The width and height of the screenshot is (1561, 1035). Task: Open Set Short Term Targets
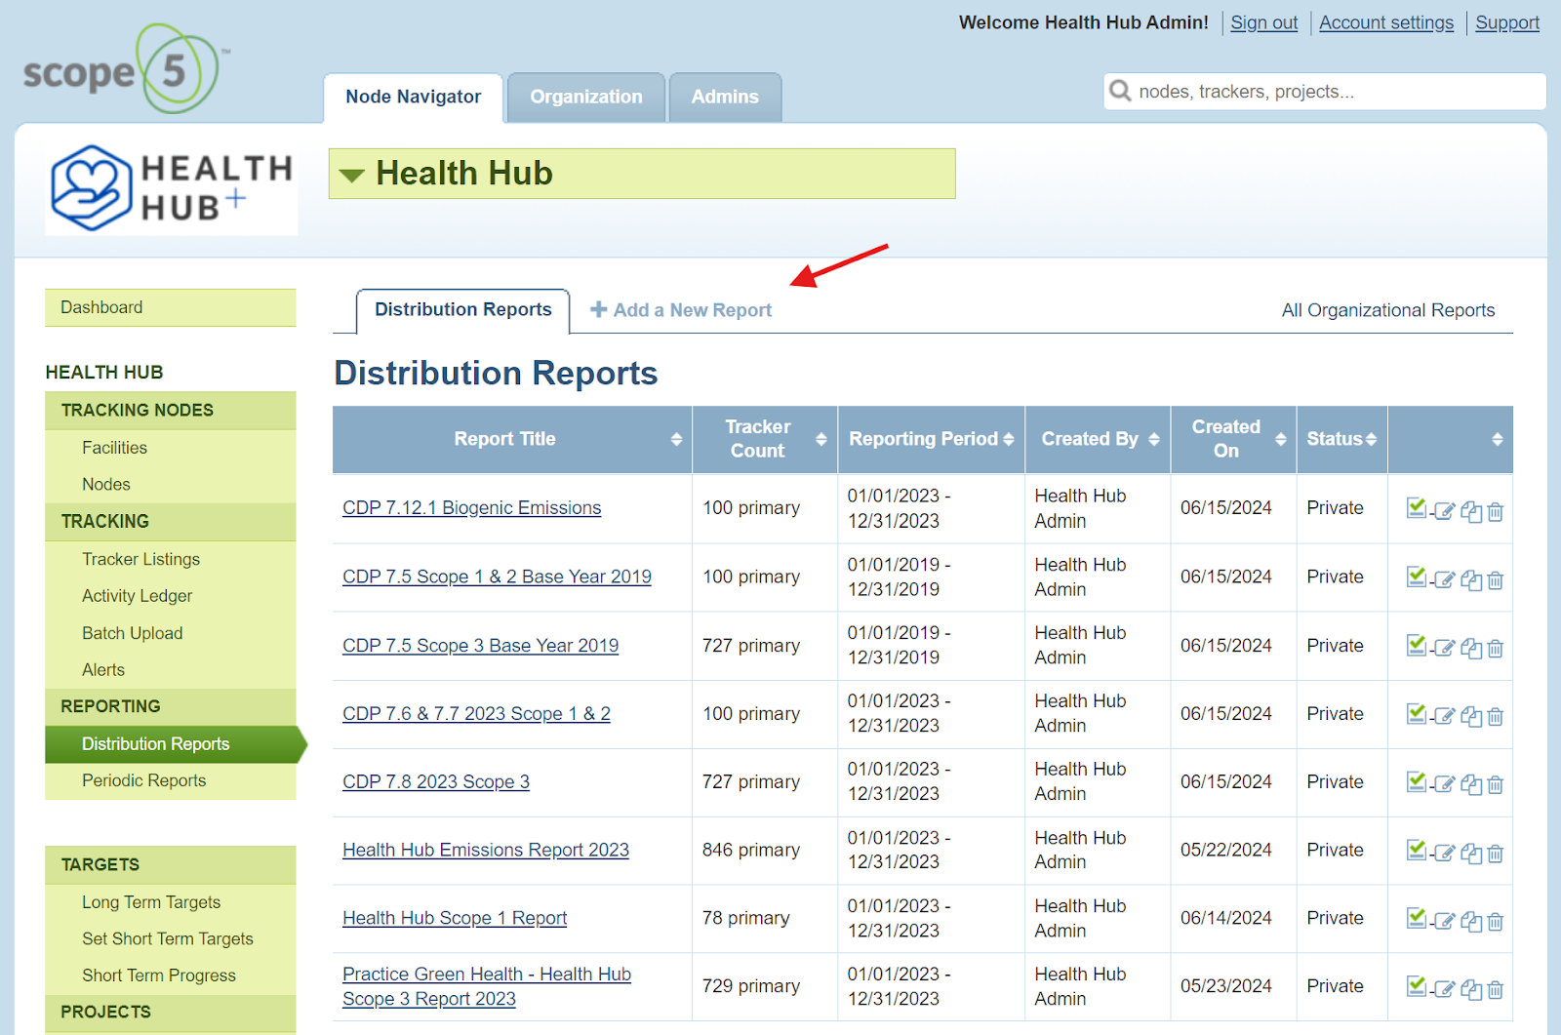168,938
